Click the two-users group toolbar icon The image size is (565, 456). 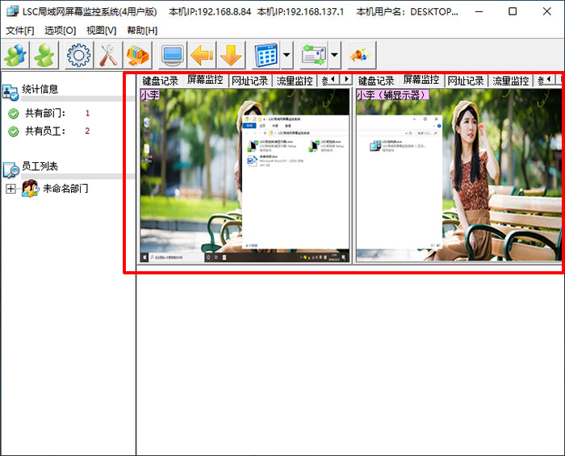pos(16,55)
